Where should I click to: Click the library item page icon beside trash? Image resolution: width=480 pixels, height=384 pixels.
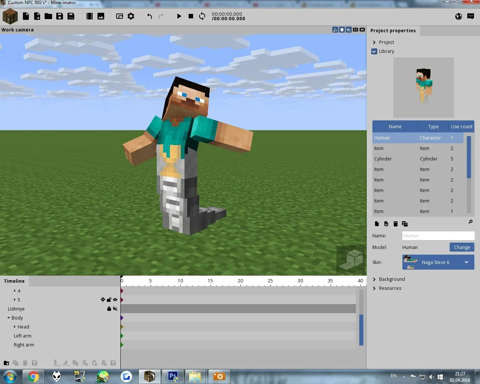tap(386, 224)
